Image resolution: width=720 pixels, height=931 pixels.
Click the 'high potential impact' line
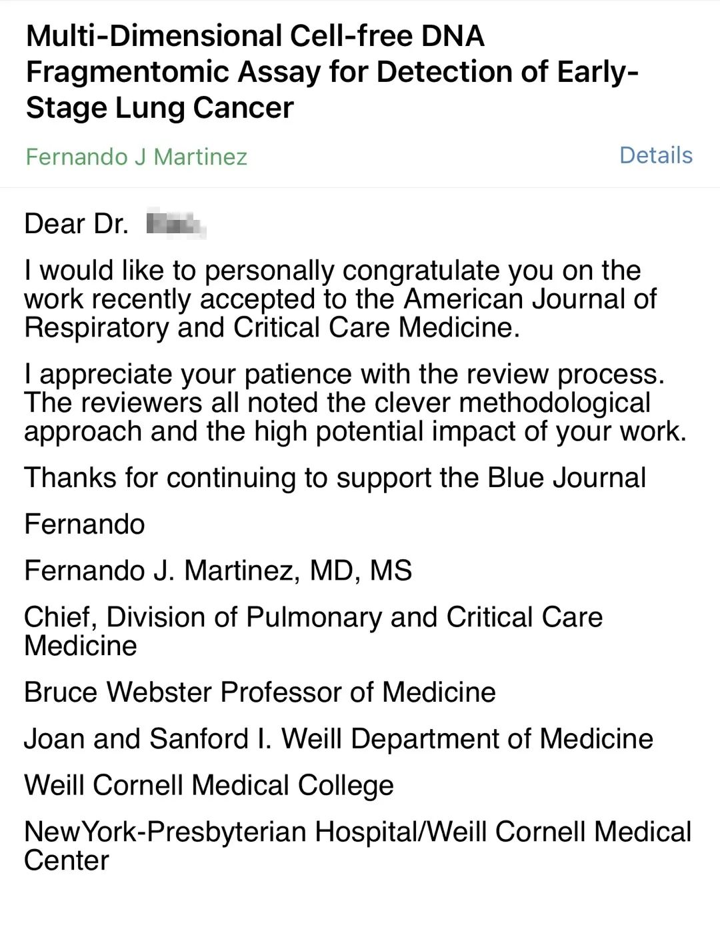[355, 431]
